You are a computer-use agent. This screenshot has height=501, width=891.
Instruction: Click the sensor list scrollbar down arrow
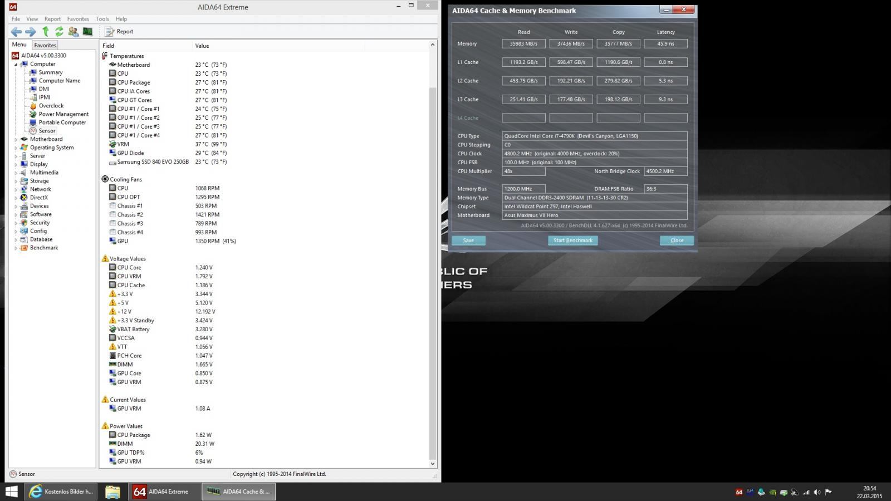click(433, 463)
